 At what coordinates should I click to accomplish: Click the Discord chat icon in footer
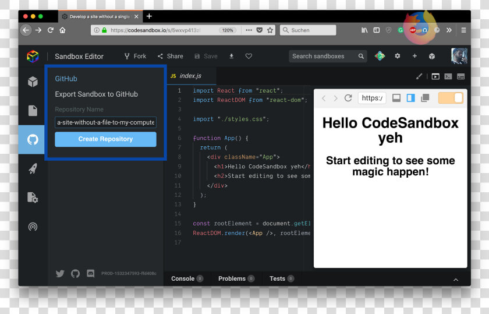[x=90, y=274]
